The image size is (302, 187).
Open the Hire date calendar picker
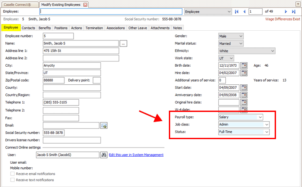(244, 73)
